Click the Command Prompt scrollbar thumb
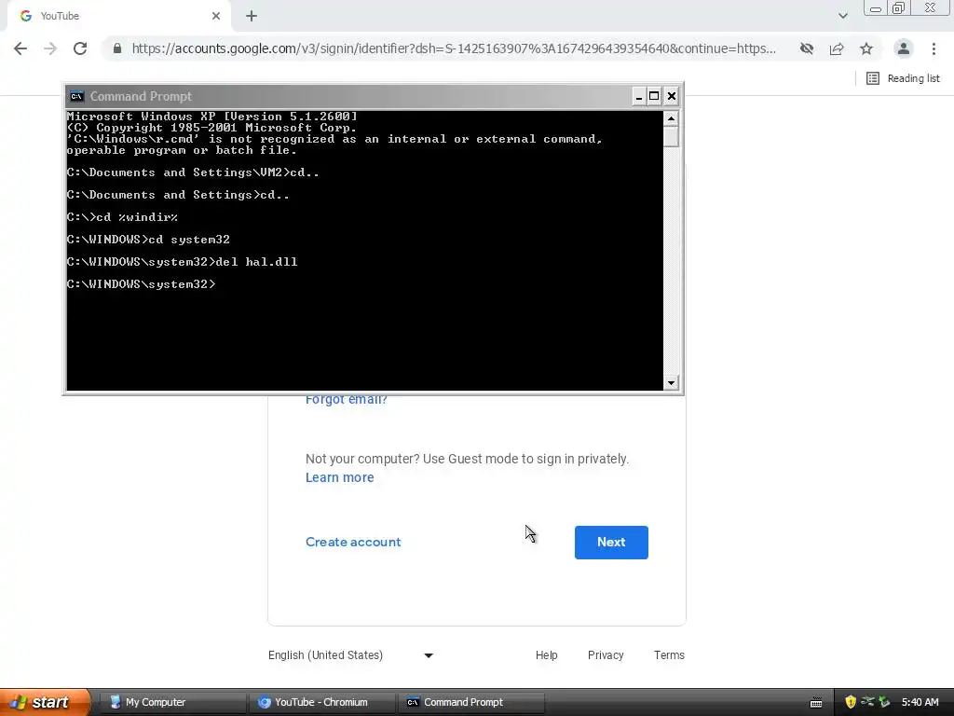 point(671,136)
